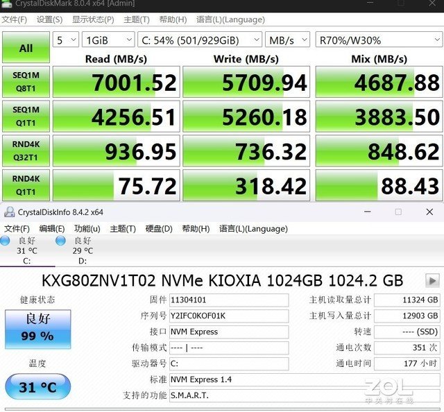Open the test count dropdown showing 5
The image size is (444, 412).
click(x=66, y=40)
